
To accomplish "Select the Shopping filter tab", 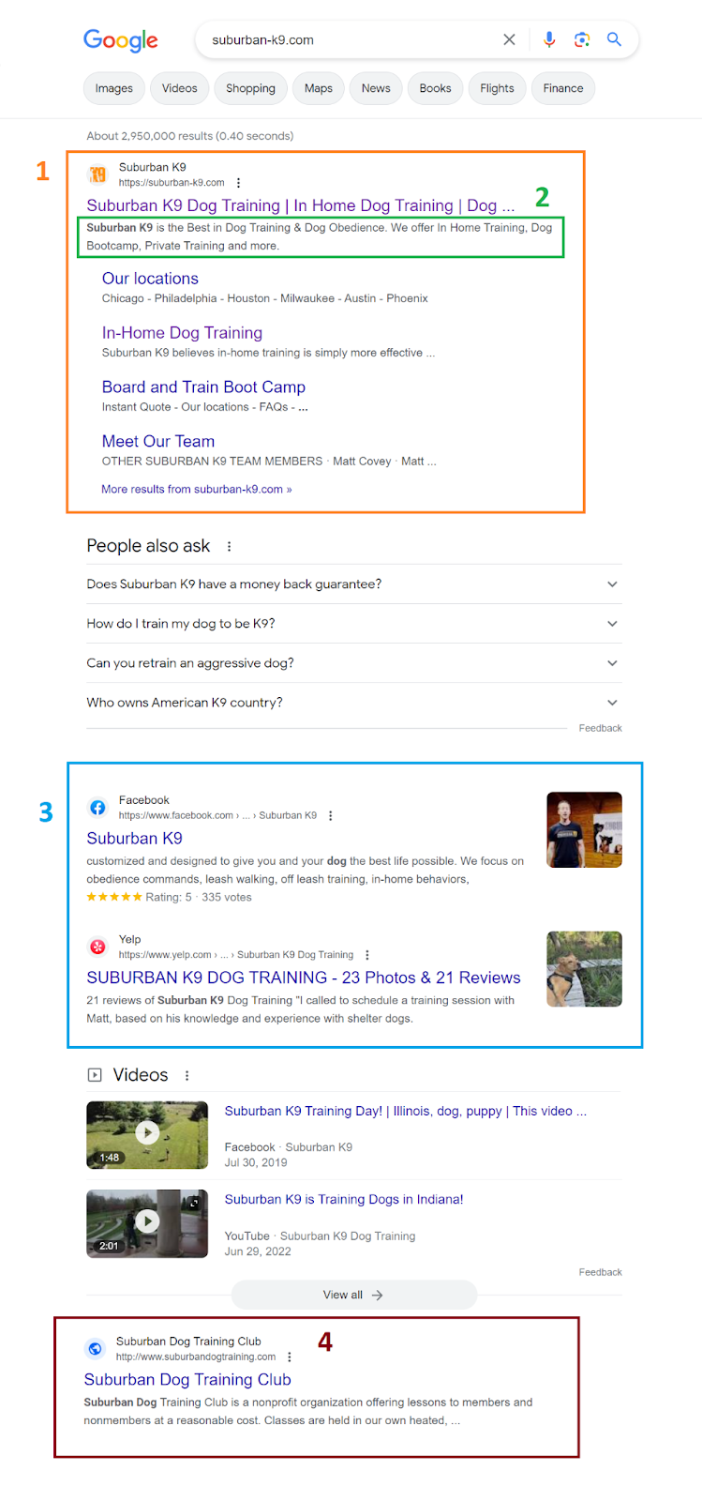I will click(x=251, y=88).
